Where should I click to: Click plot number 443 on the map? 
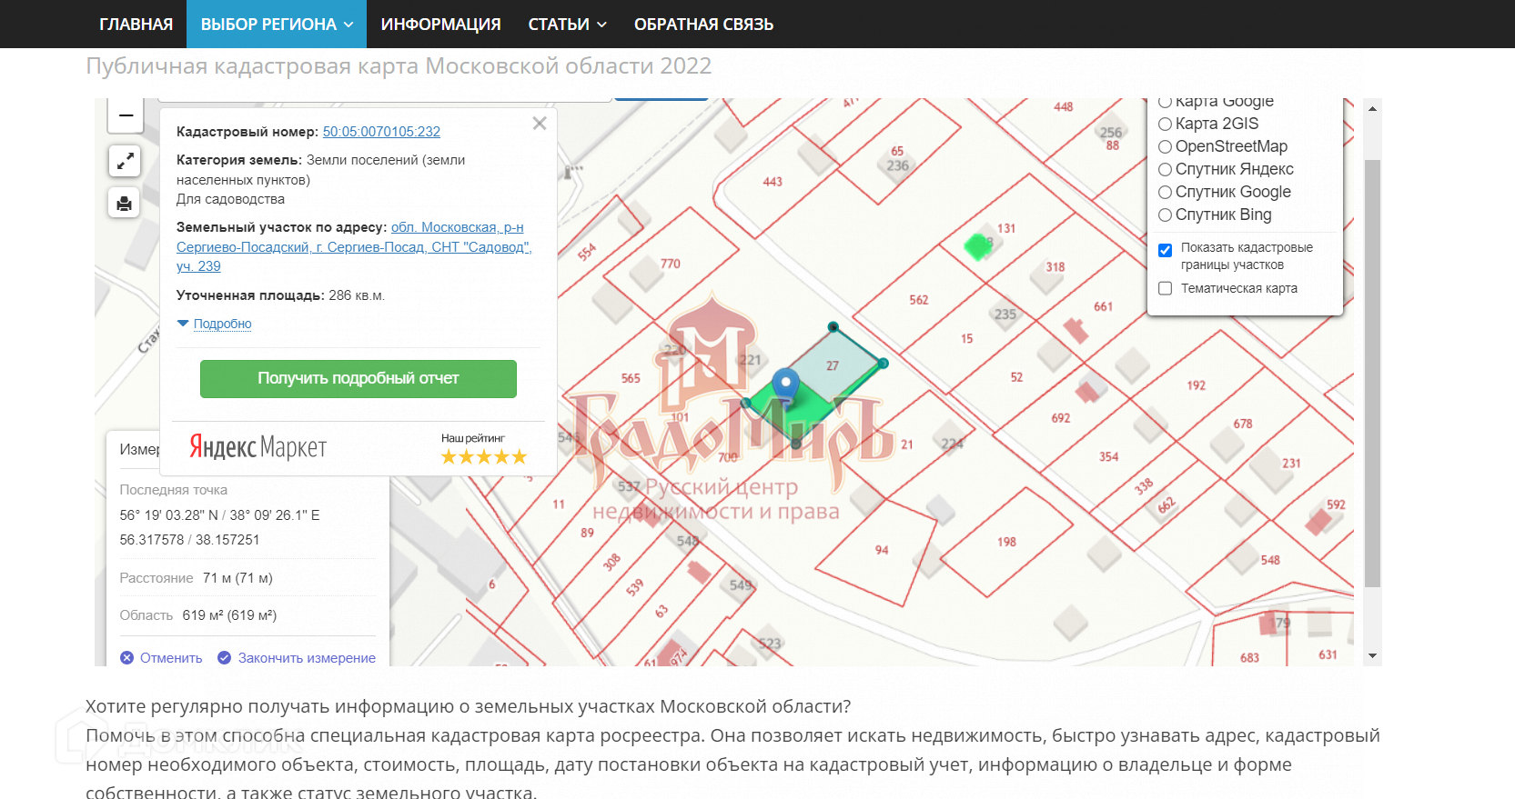(x=773, y=182)
